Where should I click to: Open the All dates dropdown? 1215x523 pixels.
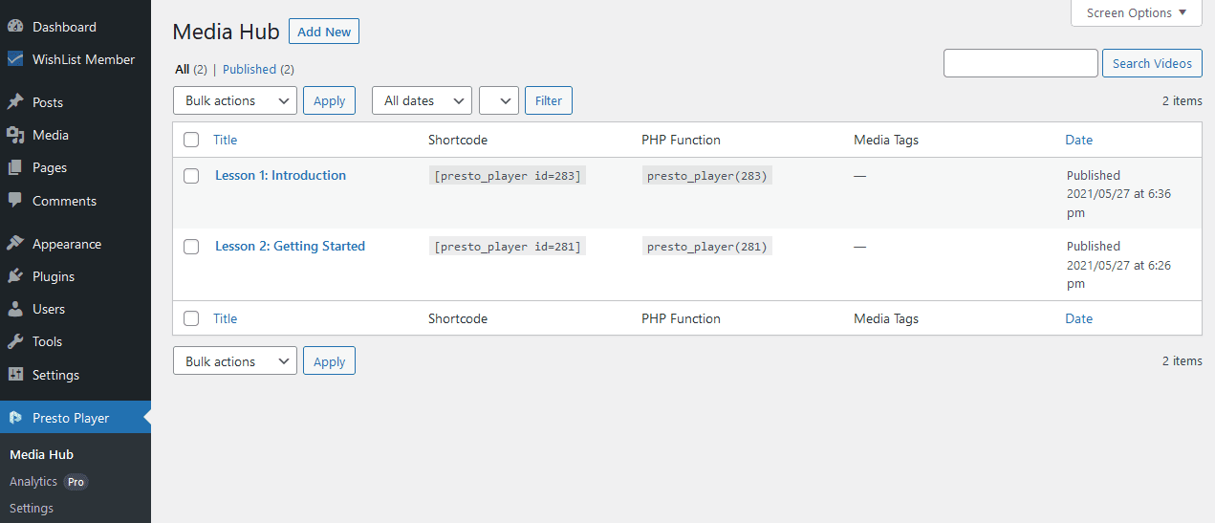click(x=422, y=100)
